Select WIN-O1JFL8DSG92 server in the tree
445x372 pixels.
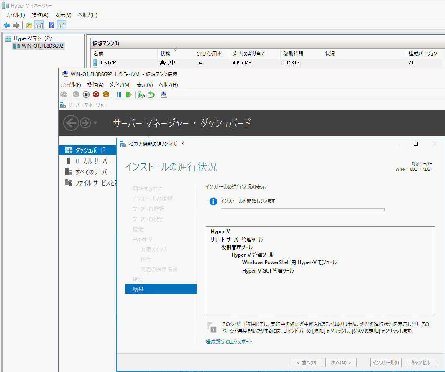(42, 46)
